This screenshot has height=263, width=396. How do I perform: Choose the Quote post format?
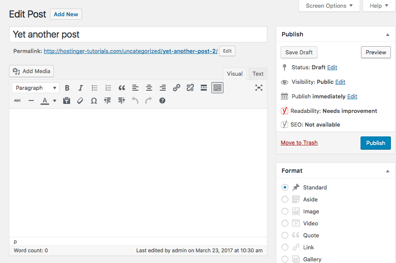(285, 235)
